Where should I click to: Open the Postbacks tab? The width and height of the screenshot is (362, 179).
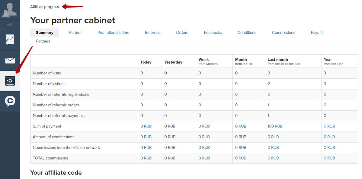(x=213, y=33)
